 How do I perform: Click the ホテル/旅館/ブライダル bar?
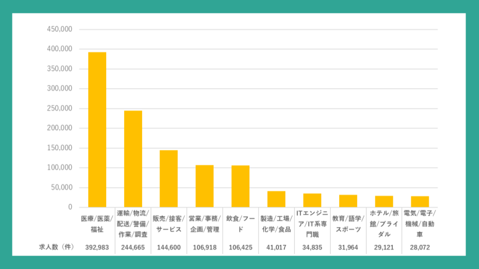pyautogui.click(x=384, y=201)
